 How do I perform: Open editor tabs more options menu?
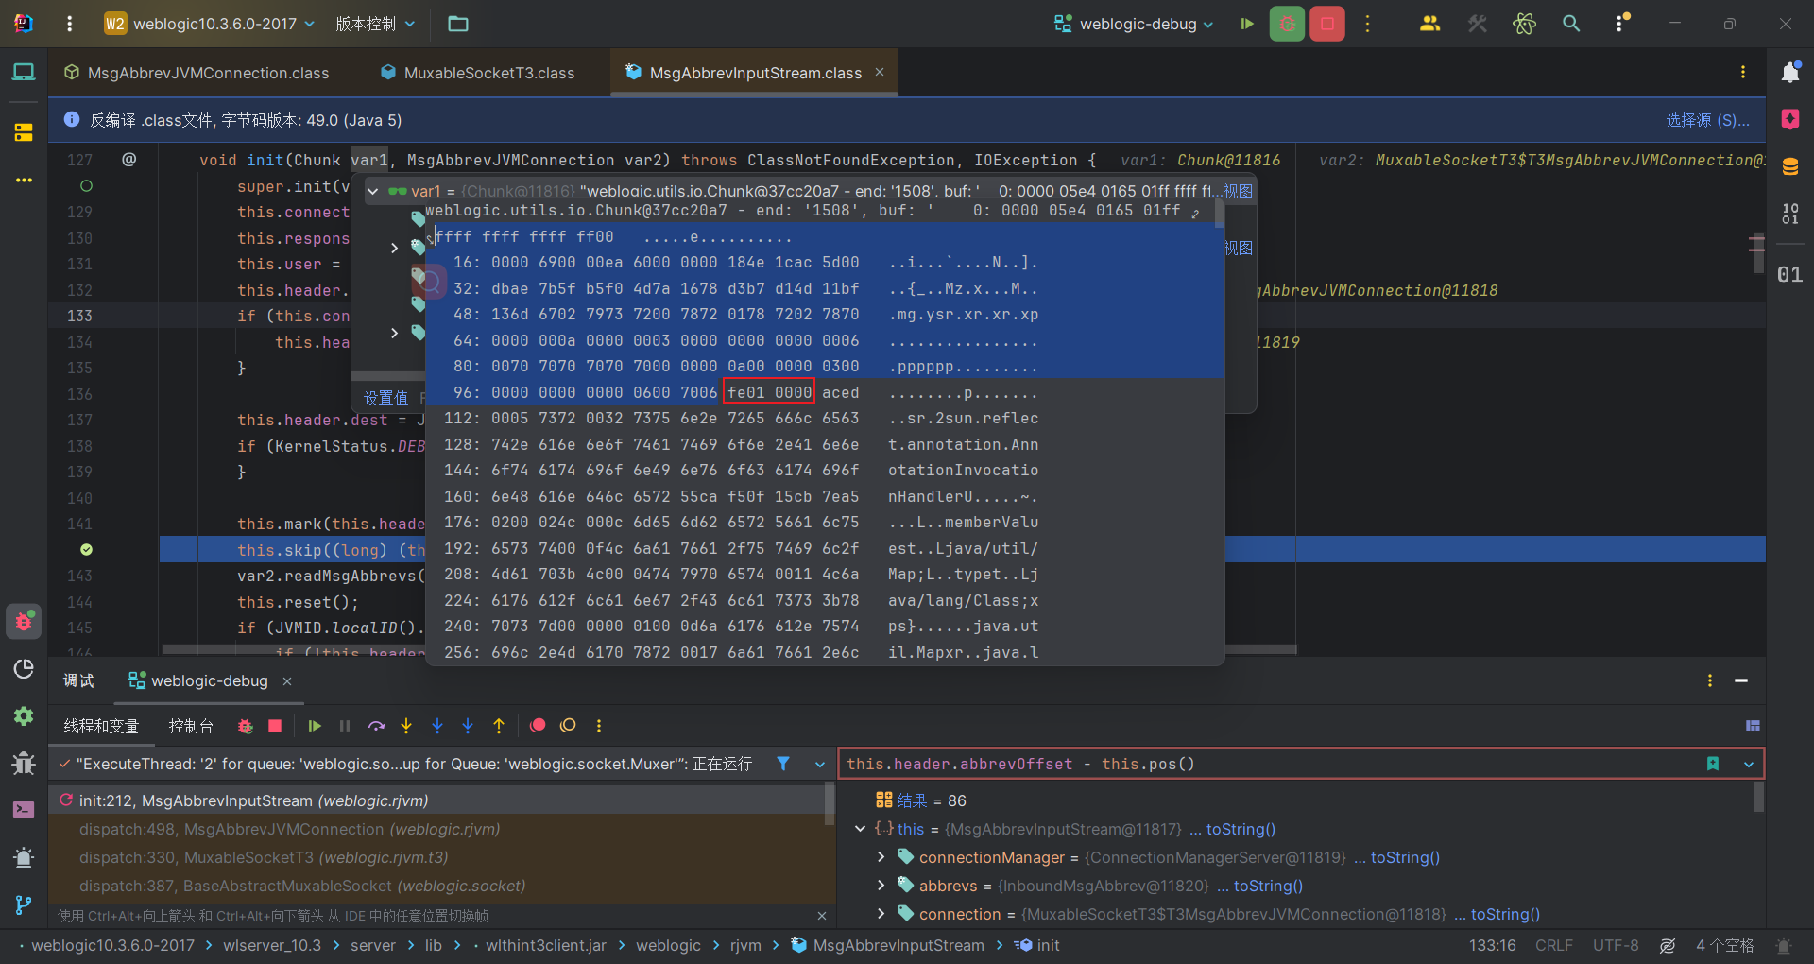(1743, 72)
